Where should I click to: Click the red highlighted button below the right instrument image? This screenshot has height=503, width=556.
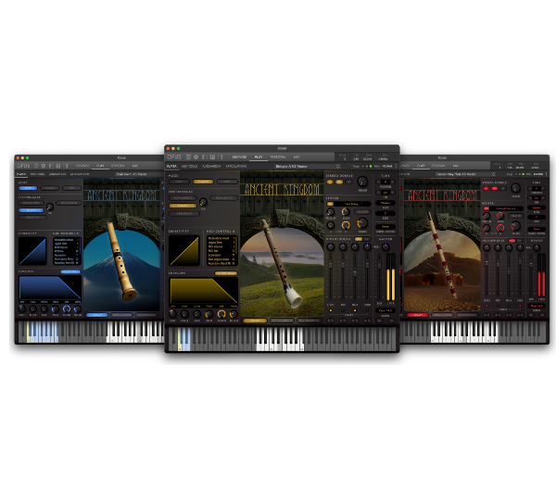[x=417, y=315]
